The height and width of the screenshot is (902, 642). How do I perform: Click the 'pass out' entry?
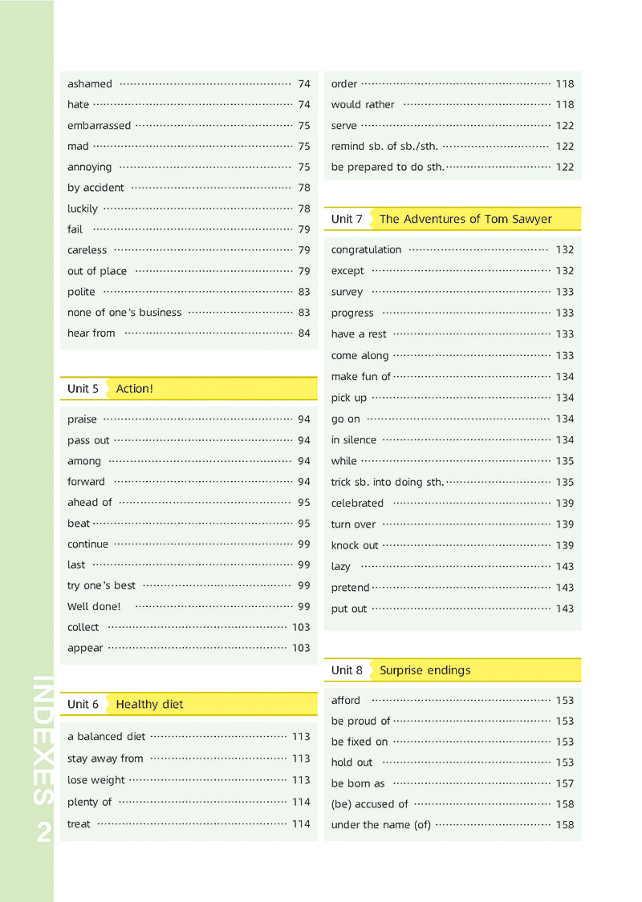point(88,440)
